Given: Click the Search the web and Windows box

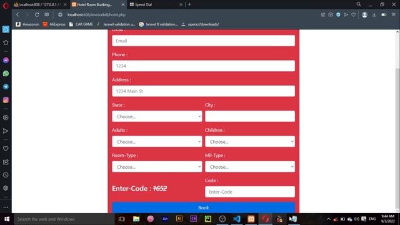Looking at the screenshot, I should pos(64,219).
